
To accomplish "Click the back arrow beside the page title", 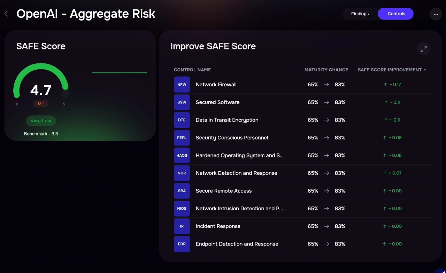I will [6, 14].
